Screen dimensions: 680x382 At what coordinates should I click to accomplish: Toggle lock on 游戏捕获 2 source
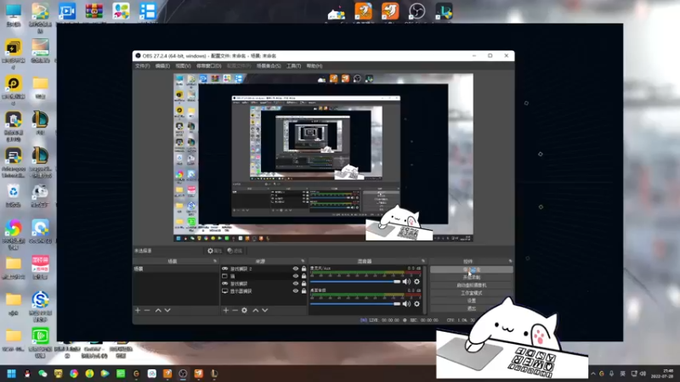(x=303, y=269)
